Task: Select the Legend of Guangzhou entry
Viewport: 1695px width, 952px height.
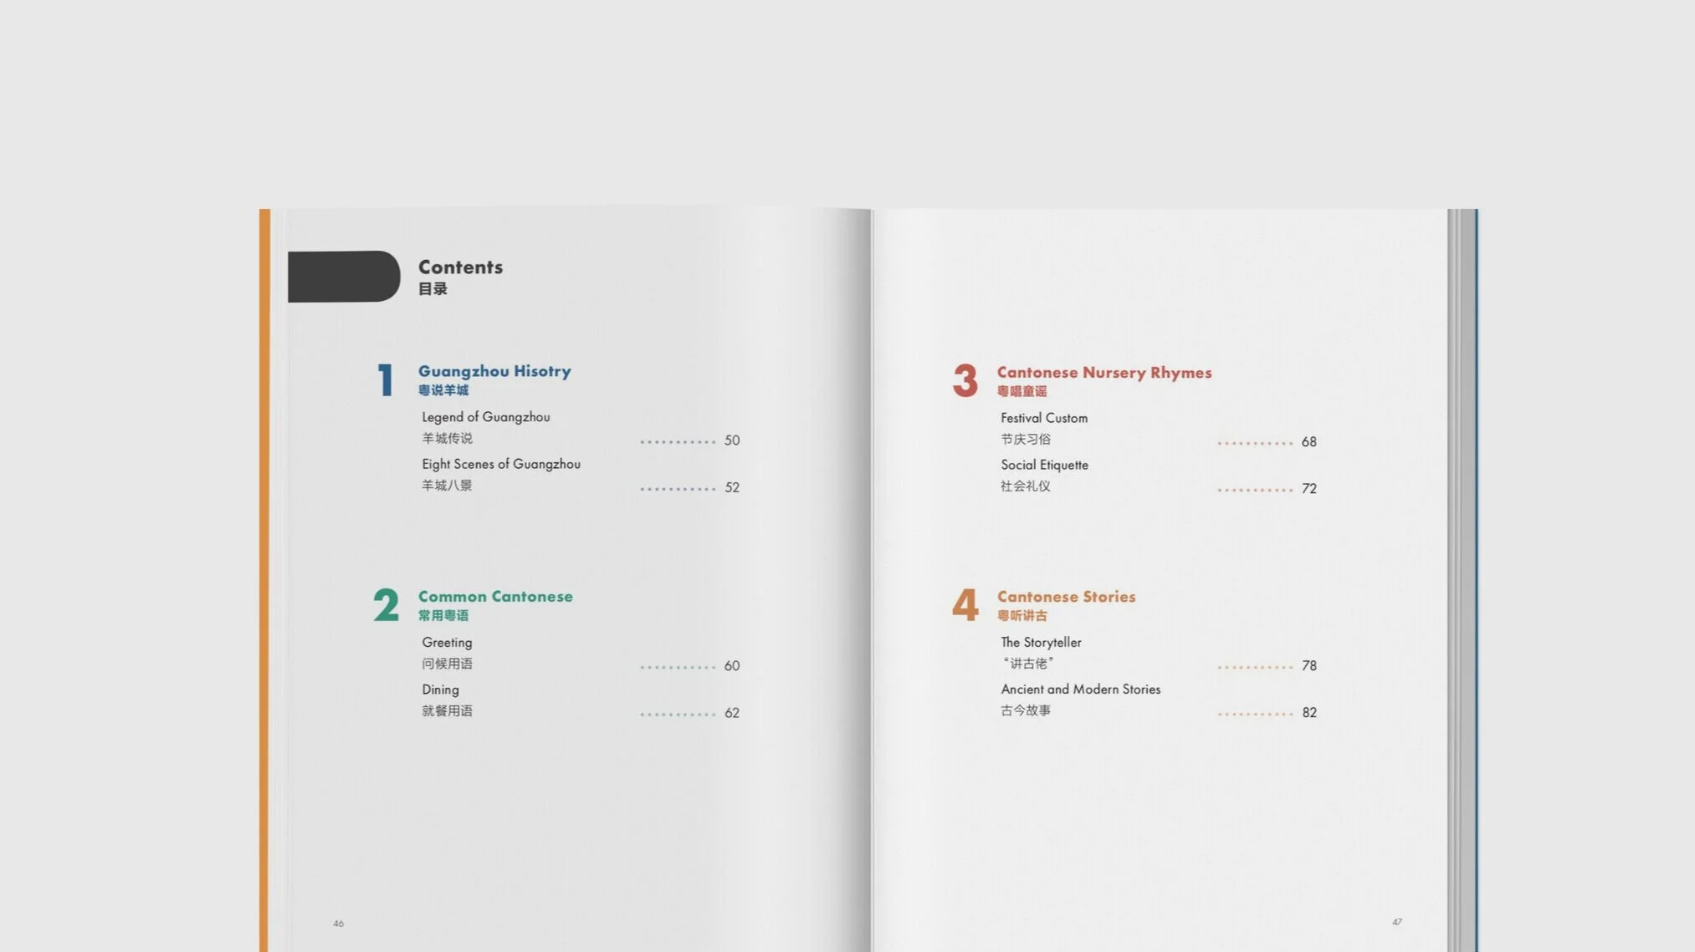Action: coord(485,417)
